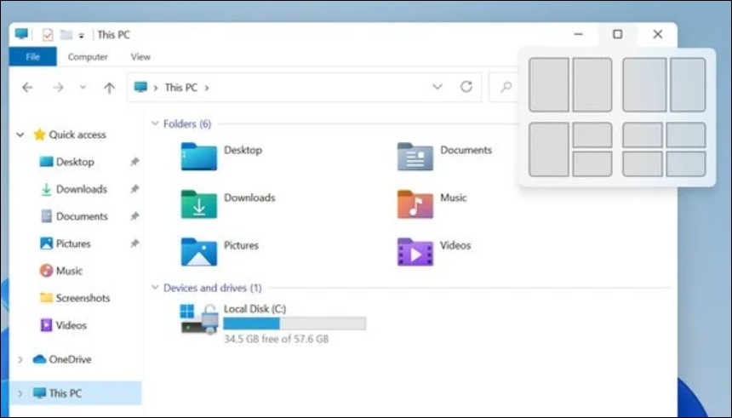Snap to narrow right zone of uneven layout
This screenshot has height=418, width=732.
tap(688, 84)
